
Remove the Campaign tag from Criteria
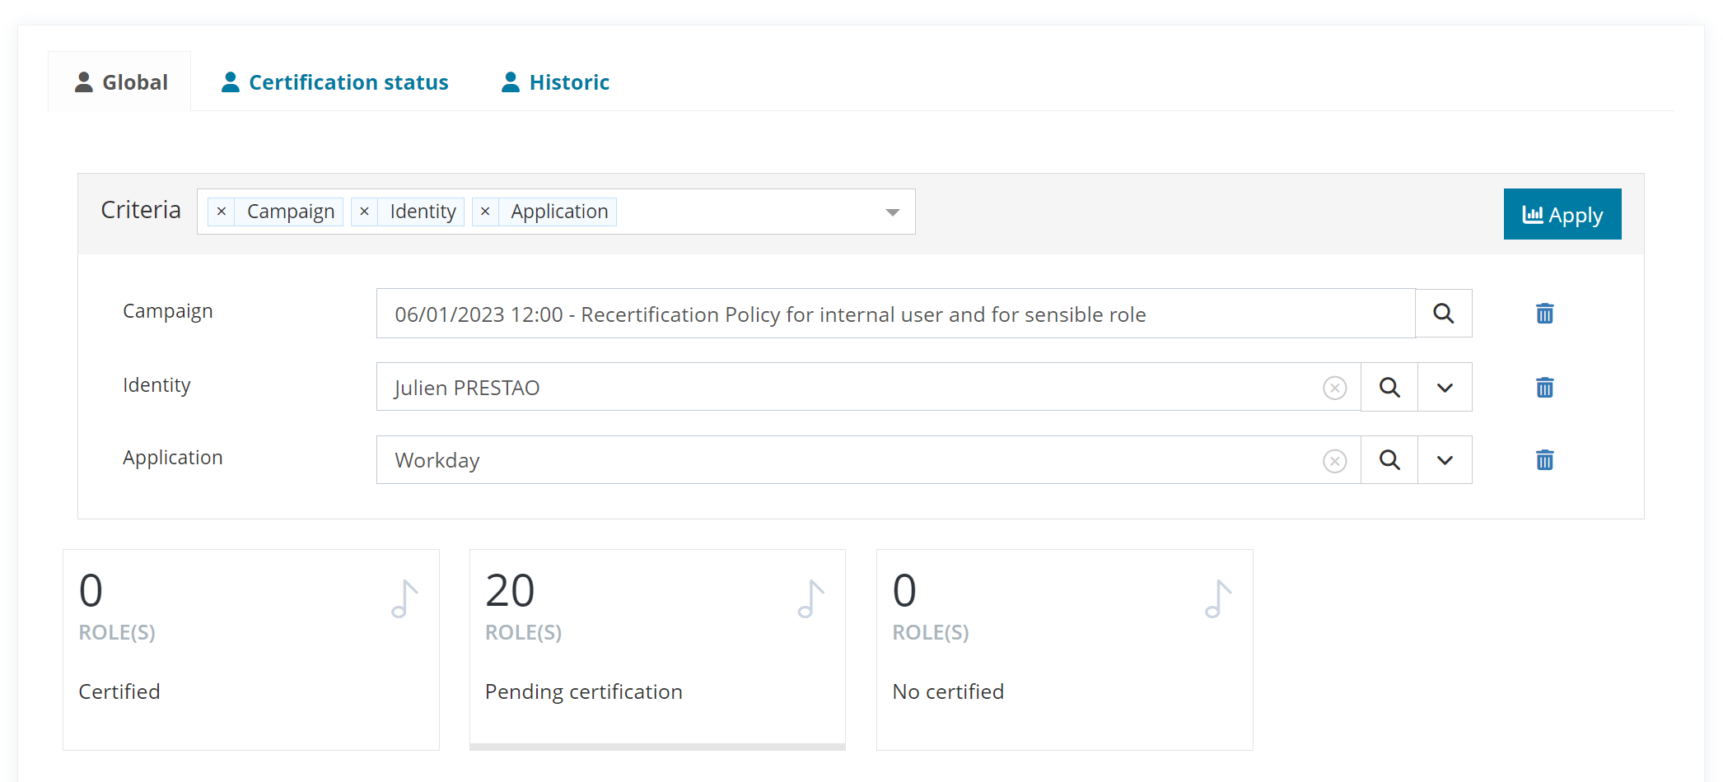[x=222, y=212]
